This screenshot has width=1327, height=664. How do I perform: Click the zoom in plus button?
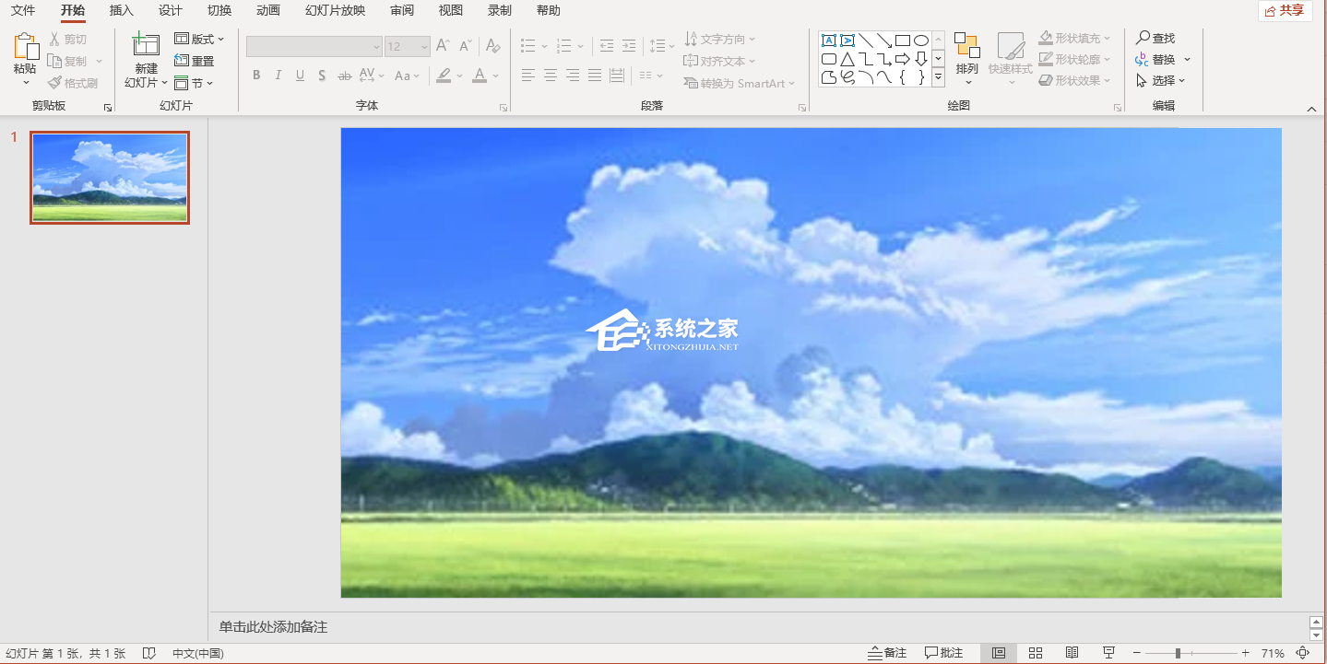pyautogui.click(x=1245, y=653)
